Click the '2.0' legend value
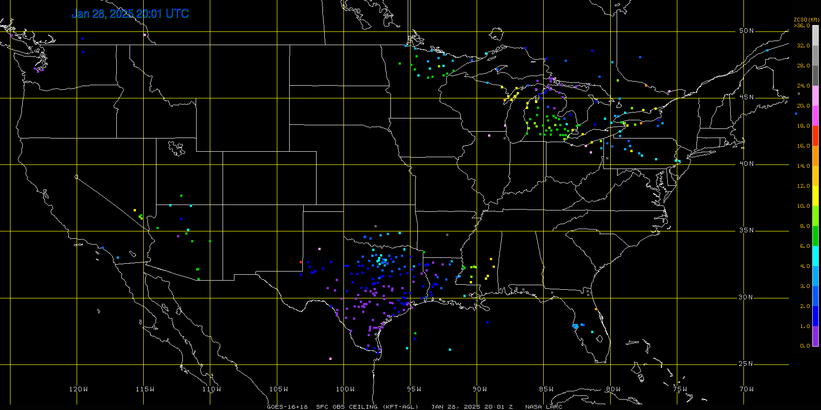 (805, 306)
